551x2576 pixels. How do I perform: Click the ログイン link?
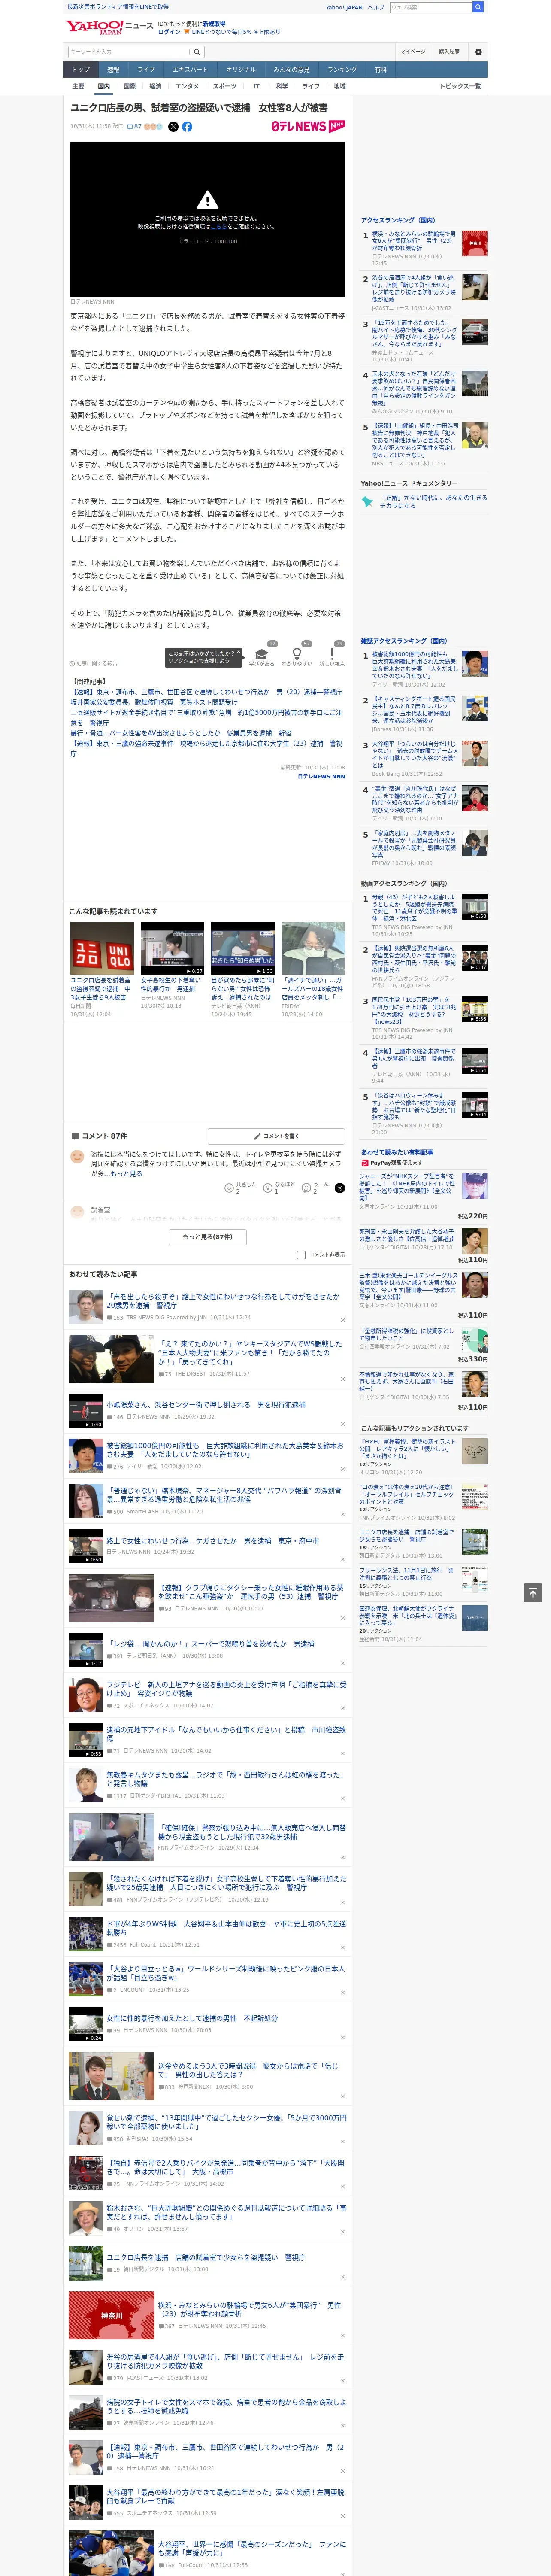click(x=169, y=32)
